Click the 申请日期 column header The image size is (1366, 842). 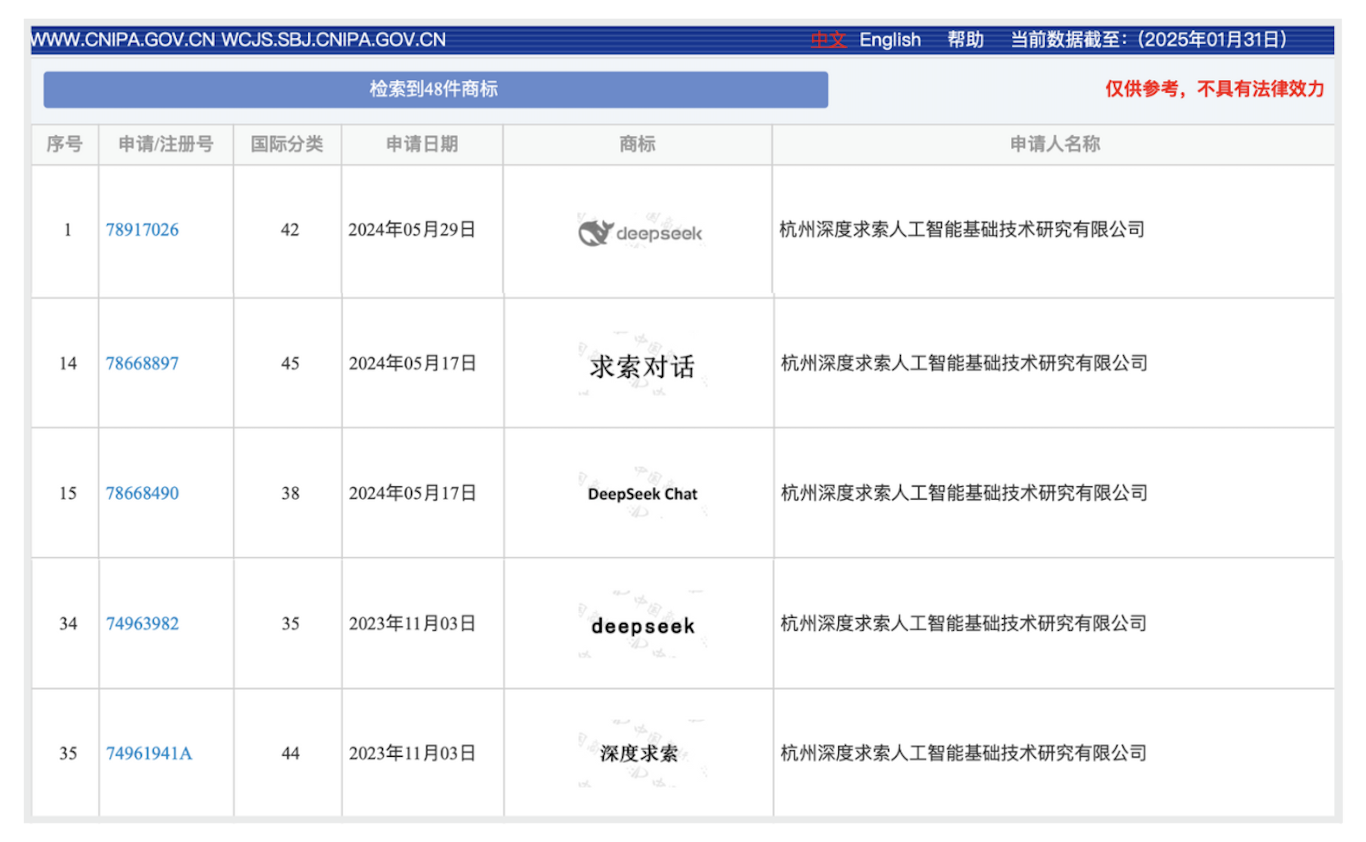click(x=422, y=144)
